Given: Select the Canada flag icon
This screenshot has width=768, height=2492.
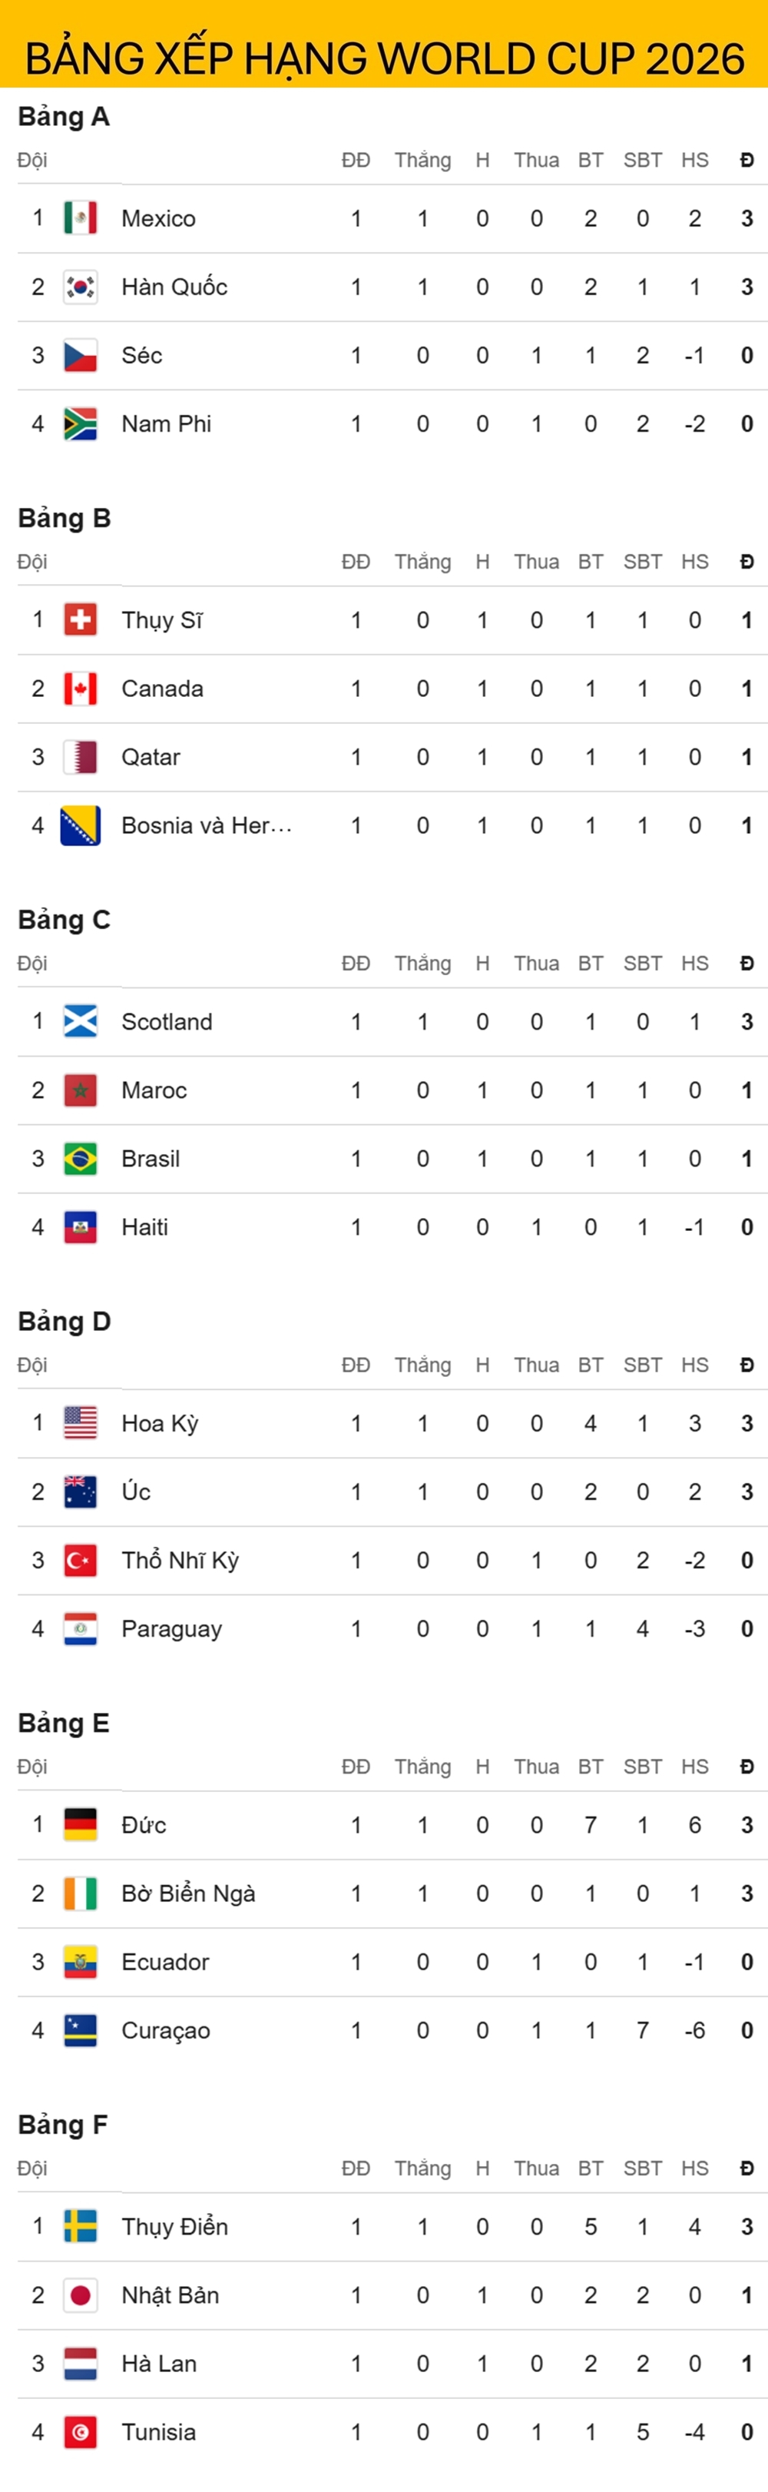Looking at the screenshot, I should coord(81,689).
